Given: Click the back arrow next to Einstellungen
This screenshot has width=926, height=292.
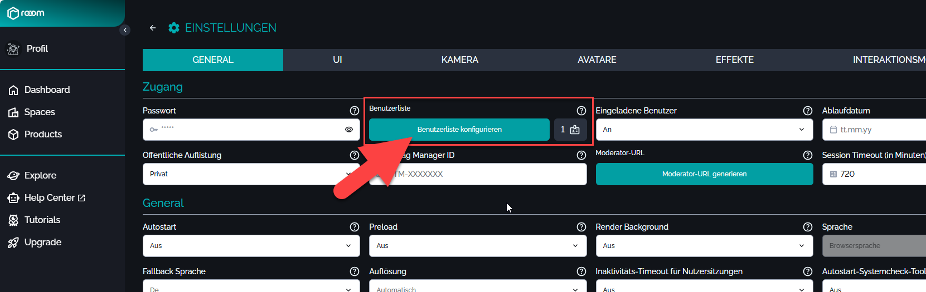Looking at the screenshot, I should (x=153, y=28).
